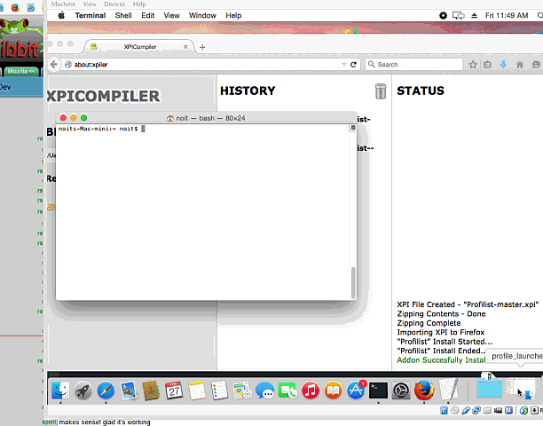Viewport: 543px width, 426px height.
Task: Click the gear status icon in menu bar
Action: coord(443,16)
